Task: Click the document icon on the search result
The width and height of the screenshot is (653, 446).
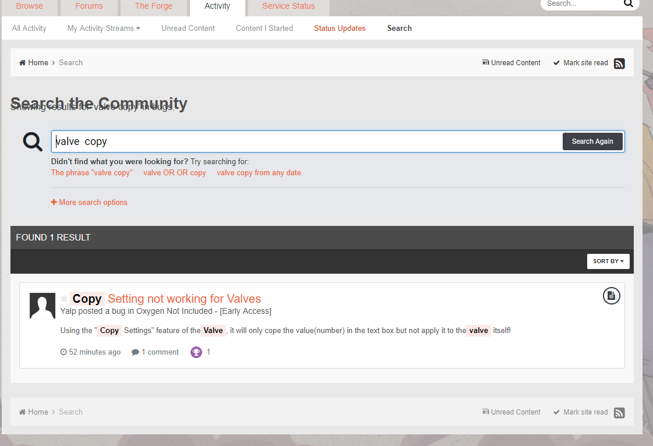Action: [611, 296]
